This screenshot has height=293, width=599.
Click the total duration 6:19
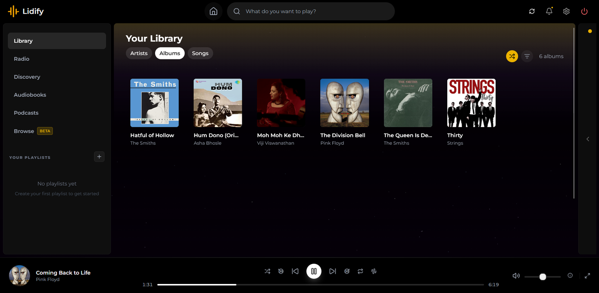pos(493,285)
